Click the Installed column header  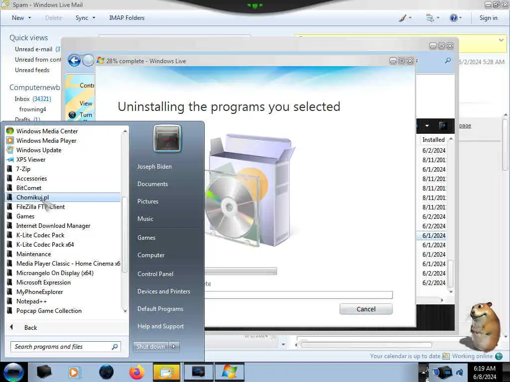tap(433, 140)
